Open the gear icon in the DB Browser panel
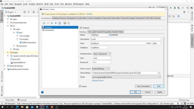The image size is (194, 109). [184, 12]
